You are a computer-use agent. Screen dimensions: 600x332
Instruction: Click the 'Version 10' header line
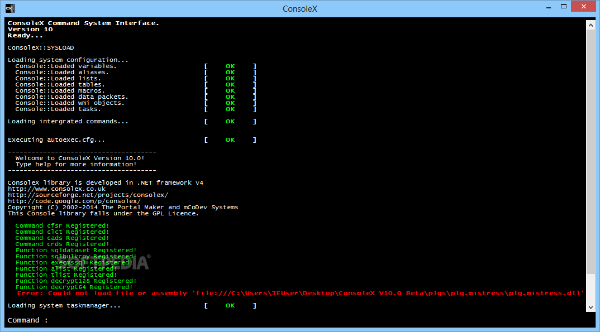pyautogui.click(x=30, y=30)
